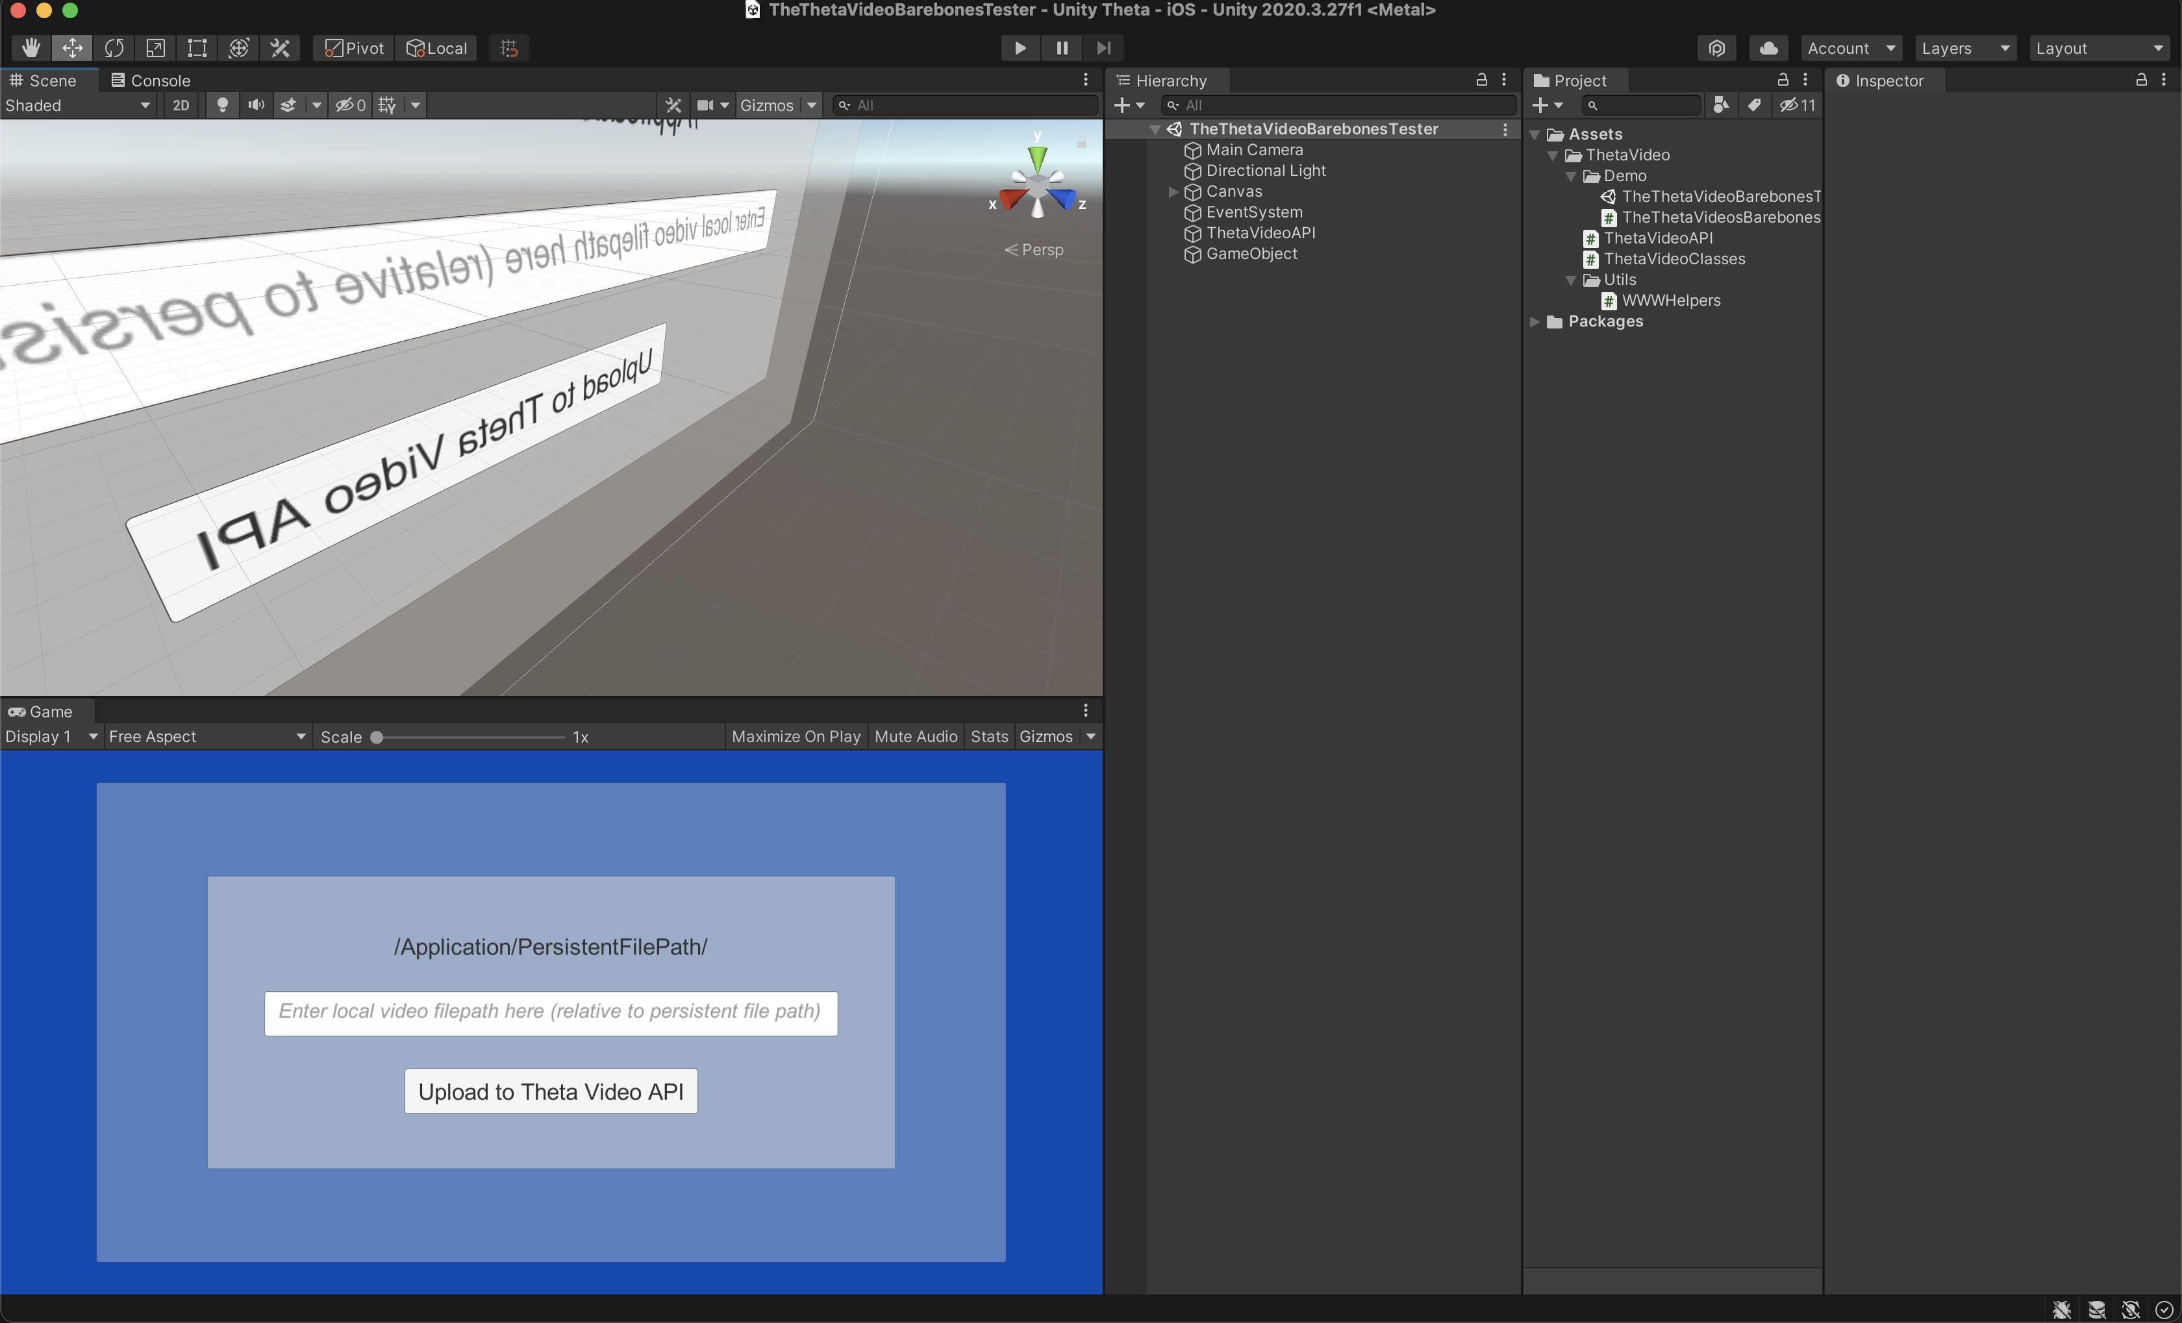The height and width of the screenshot is (1323, 2182).
Task: Select the Rotate tool
Action: [x=114, y=48]
